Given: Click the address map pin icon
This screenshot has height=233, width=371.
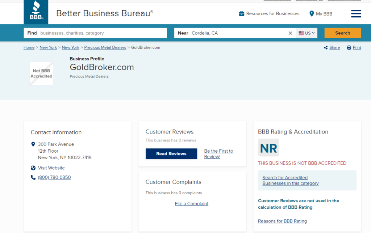Looking at the screenshot, I should tap(33, 144).
